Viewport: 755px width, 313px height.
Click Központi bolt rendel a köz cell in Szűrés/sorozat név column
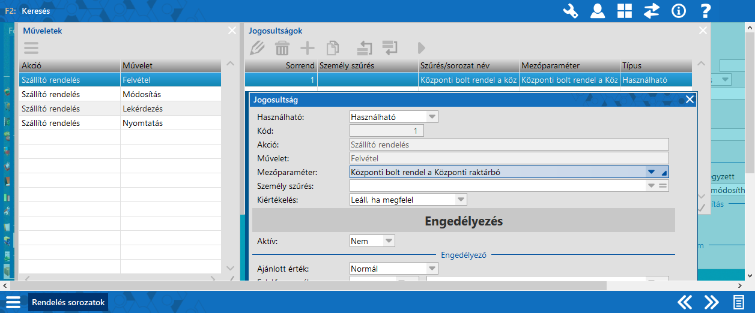click(468, 80)
